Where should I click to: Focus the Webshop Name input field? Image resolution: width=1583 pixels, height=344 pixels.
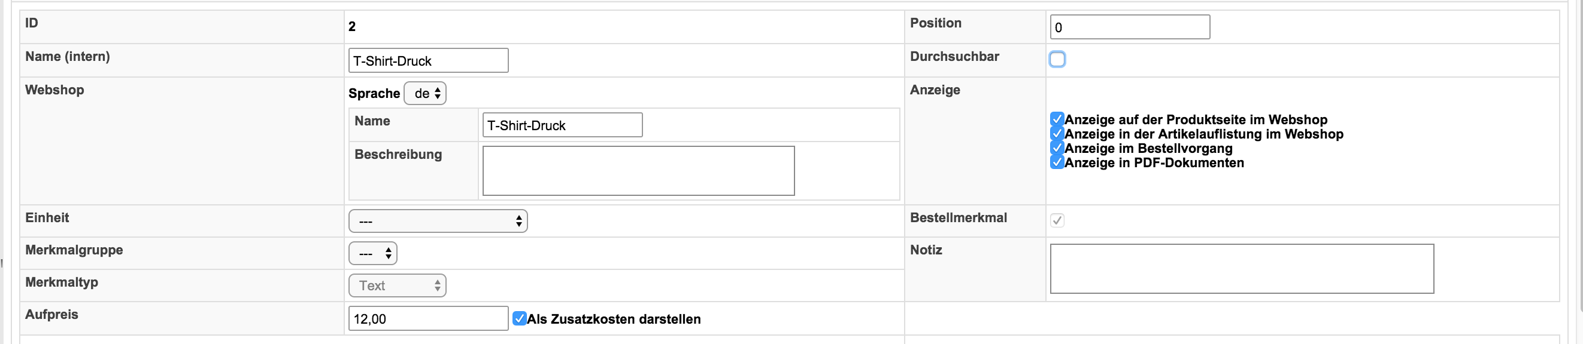(x=562, y=125)
